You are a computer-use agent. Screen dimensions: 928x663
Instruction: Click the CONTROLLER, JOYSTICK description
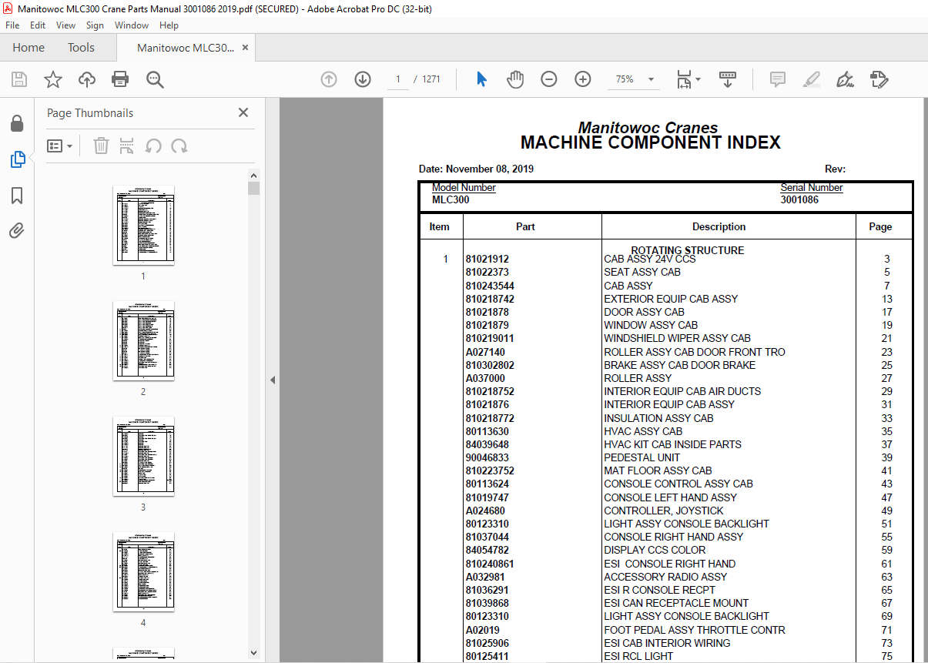click(x=664, y=511)
